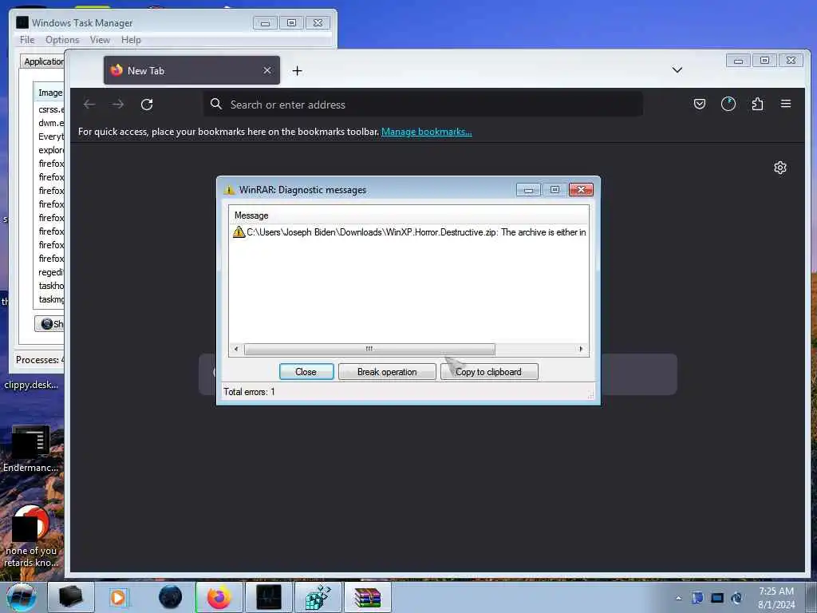Viewport: 817px width, 613px height.
Task: Click Image Name column header in Task Manager
Action: [49, 93]
